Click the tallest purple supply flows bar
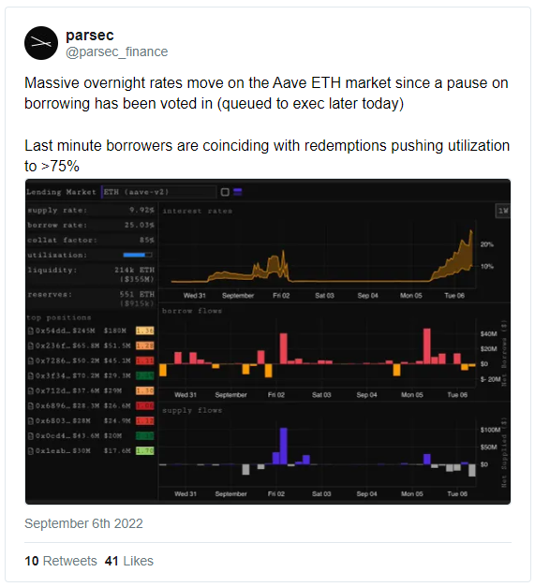This screenshot has width=535, height=587. [x=284, y=446]
